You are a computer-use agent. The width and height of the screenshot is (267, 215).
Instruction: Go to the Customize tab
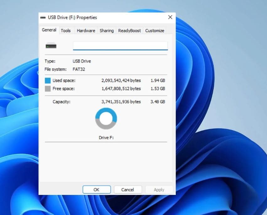tap(154, 30)
